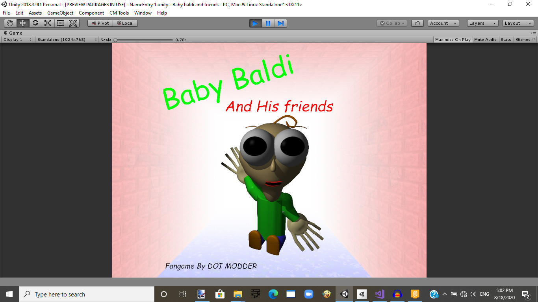The width and height of the screenshot is (538, 302).
Task: Open the CM Tools menu
Action: (x=119, y=13)
